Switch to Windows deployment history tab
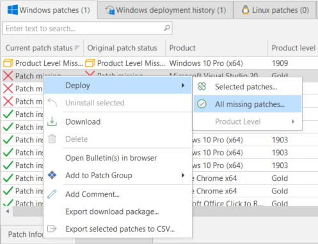Screen dimensions: 318x244 166,10
